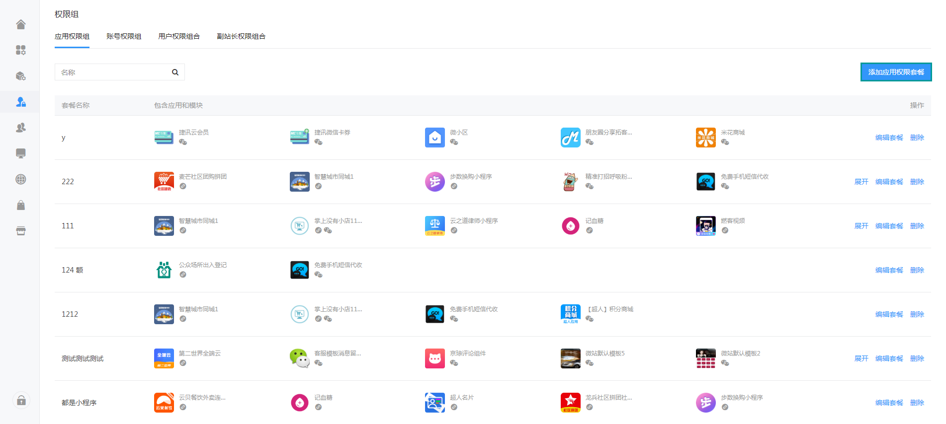This screenshot has height=424, width=946.
Task: Click 添加应用权限套餐 button
Action: click(896, 72)
